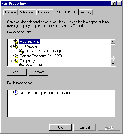
Task: Switch to the General tab
Action: 10,12
